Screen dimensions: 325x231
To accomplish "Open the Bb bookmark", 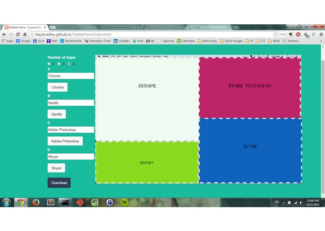I will click(x=150, y=41).
